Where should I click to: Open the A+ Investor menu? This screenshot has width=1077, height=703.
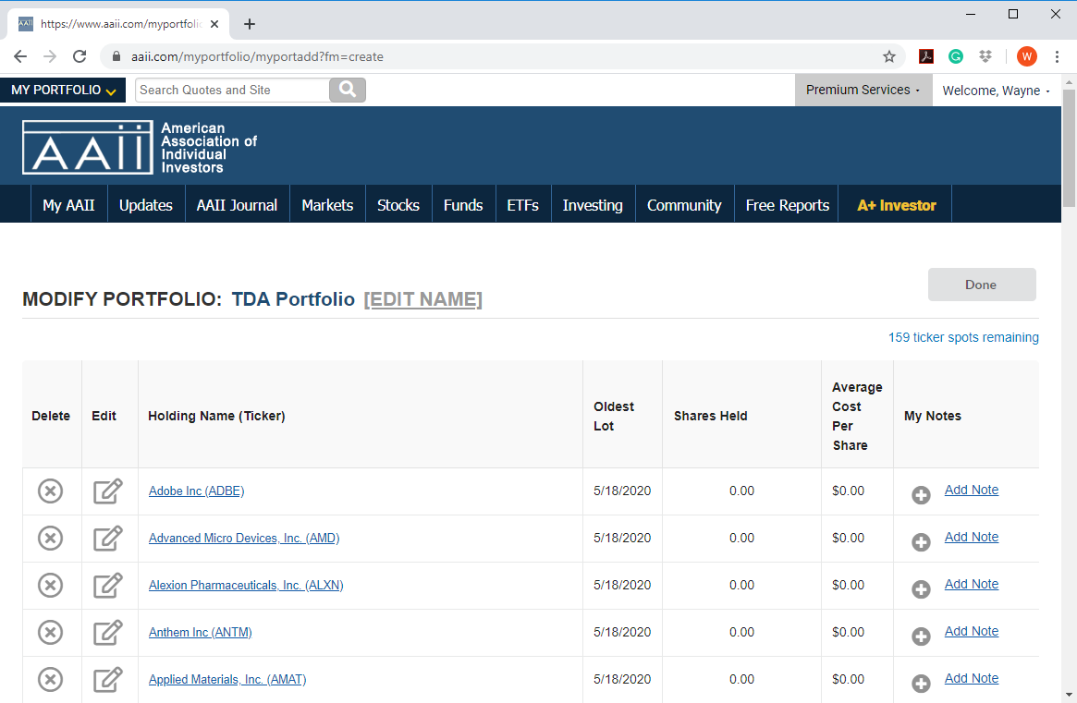(897, 204)
